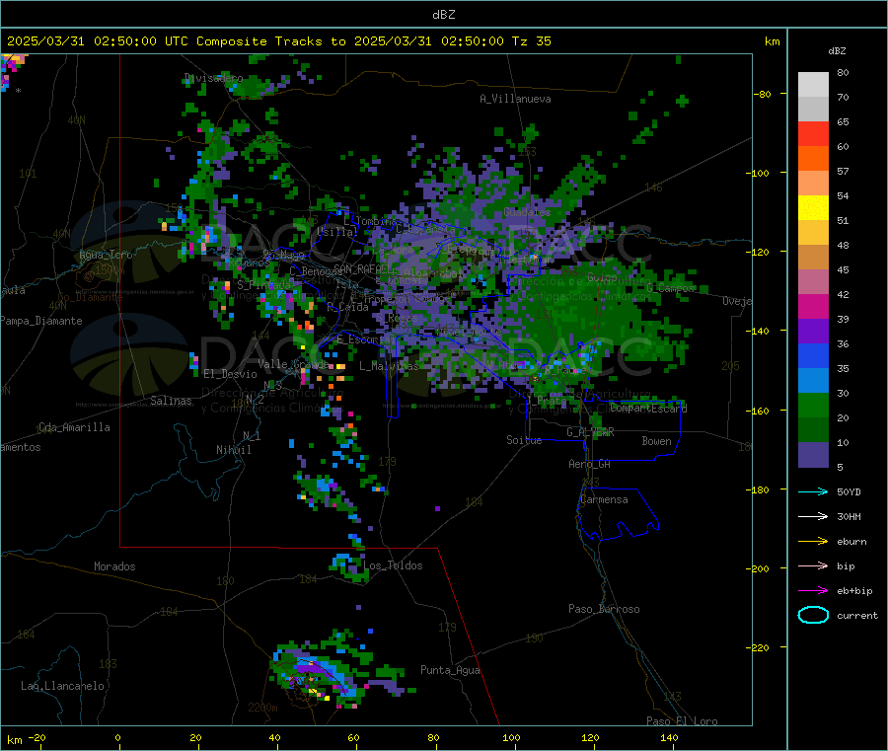Click the Aero_GA label
The image size is (888, 751).
point(590,464)
